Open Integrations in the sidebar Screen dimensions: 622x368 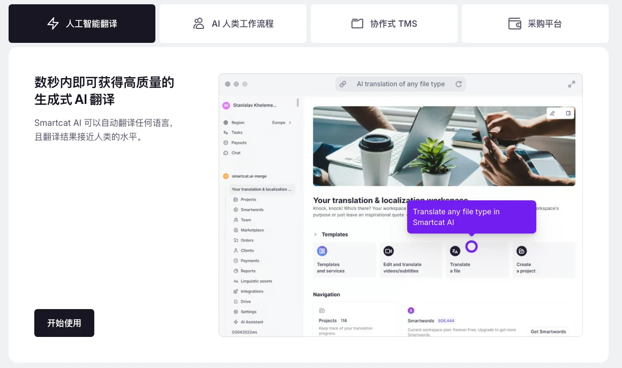[x=252, y=291]
